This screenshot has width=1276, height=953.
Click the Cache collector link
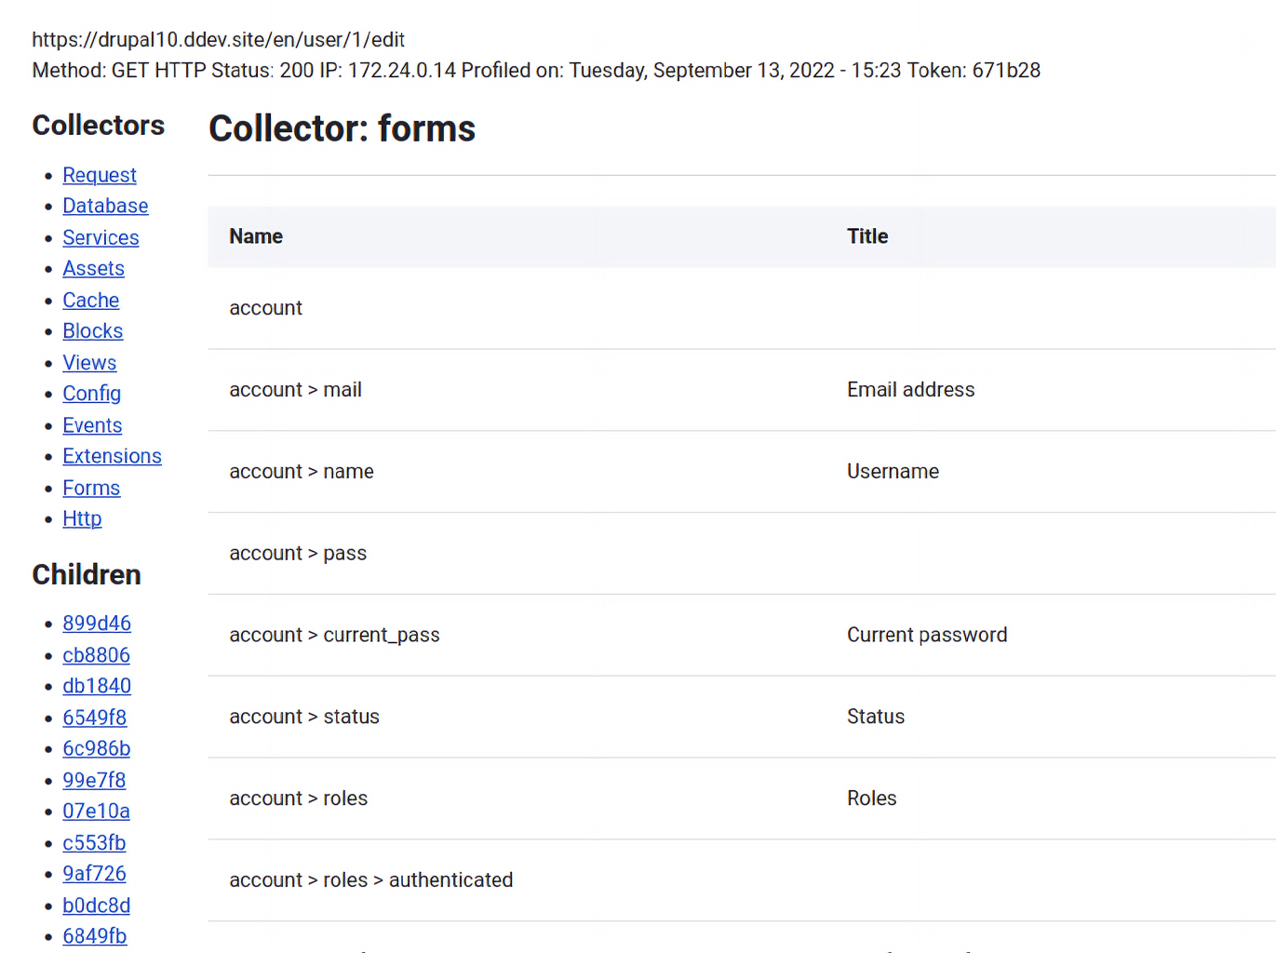[90, 300]
